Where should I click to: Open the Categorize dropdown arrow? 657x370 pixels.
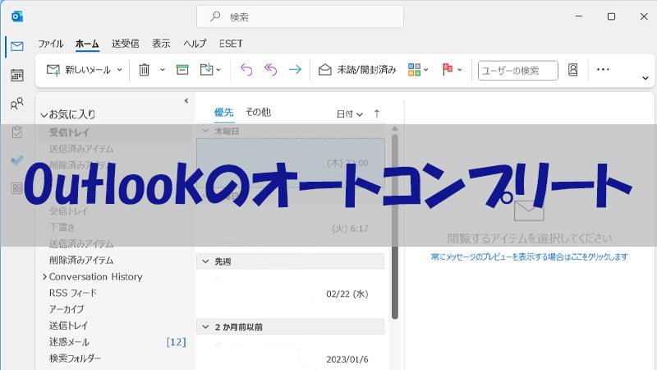(x=426, y=70)
